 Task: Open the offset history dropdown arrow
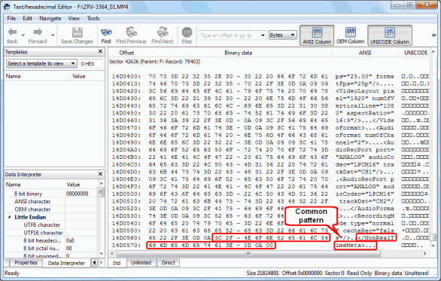263,35
